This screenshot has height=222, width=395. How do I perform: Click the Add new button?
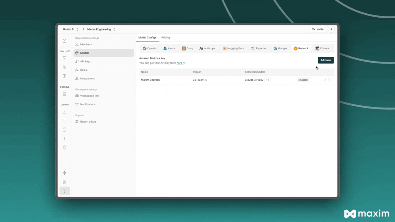point(326,60)
